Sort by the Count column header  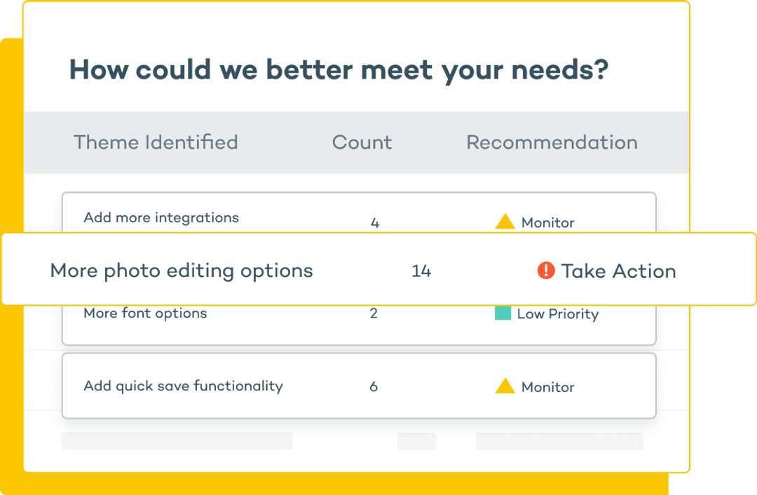[x=362, y=142]
